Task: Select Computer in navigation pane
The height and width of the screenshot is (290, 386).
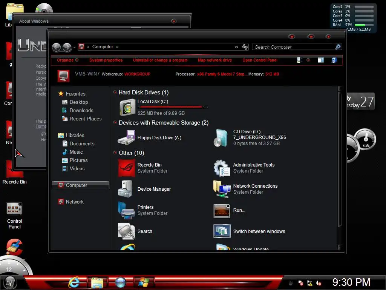Action: coord(80,185)
